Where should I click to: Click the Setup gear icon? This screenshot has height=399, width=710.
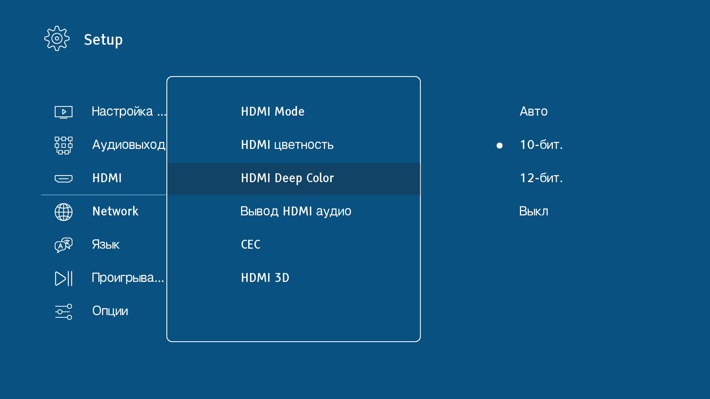57,38
